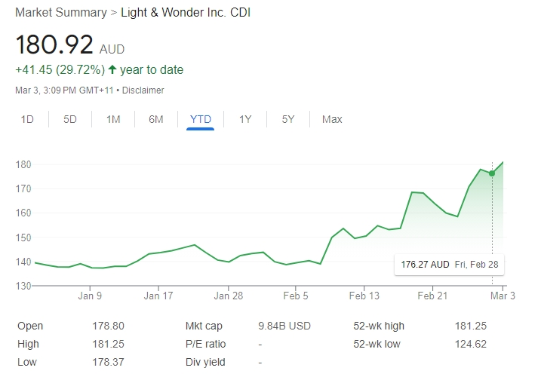Image resolution: width=541 pixels, height=380 pixels.
Task: Select the 1D time range tab
Action: click(x=27, y=119)
